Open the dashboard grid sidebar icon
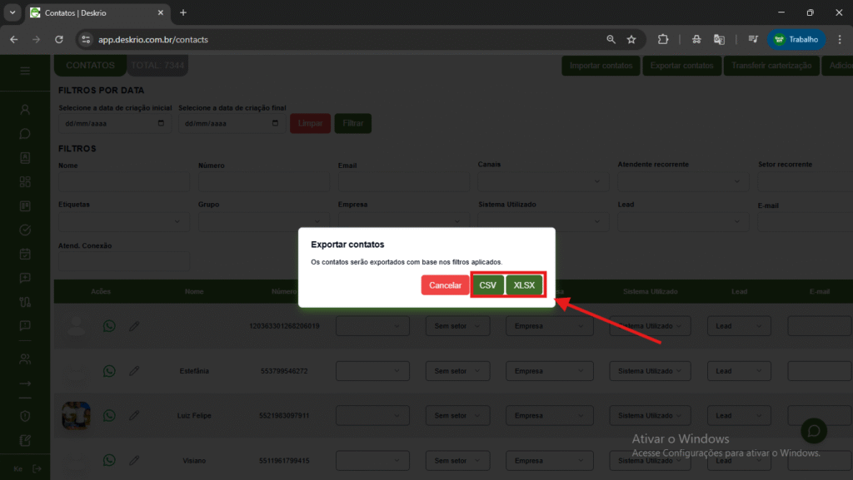The image size is (853, 480). tap(25, 182)
